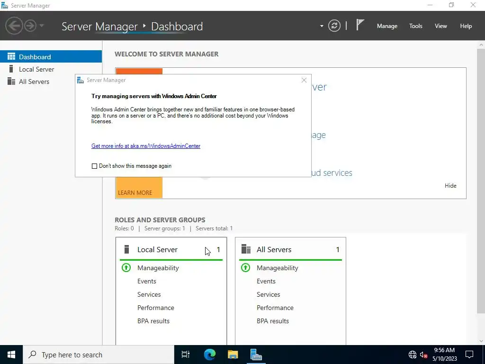Screen dimensions: 485x364
Task: Click the back navigation arrow
Action: point(14,26)
